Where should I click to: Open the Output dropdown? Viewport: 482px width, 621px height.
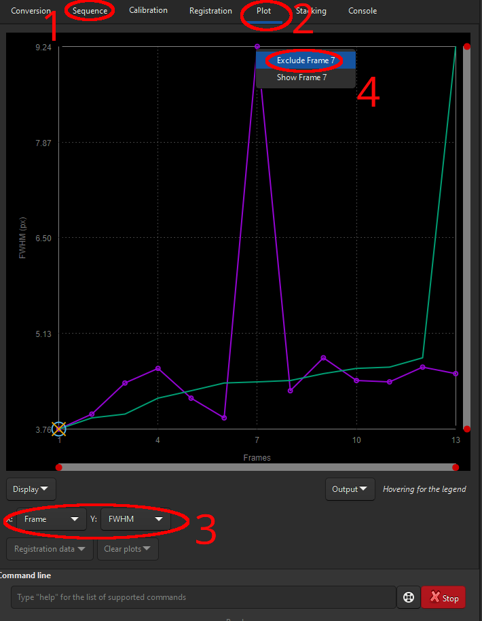coord(350,489)
